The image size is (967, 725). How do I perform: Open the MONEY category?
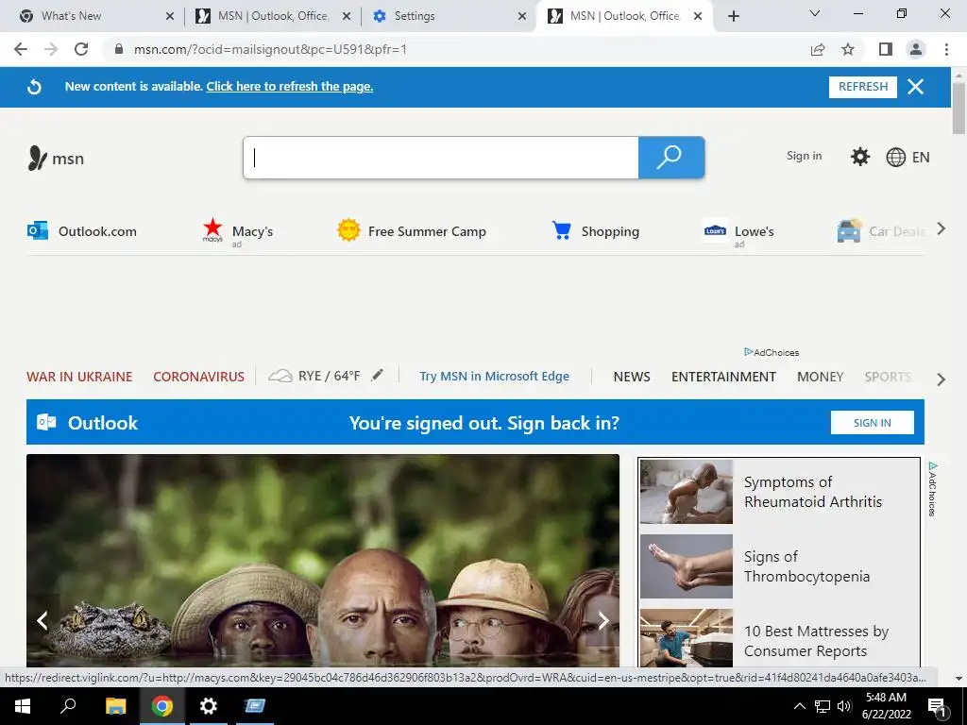(821, 377)
